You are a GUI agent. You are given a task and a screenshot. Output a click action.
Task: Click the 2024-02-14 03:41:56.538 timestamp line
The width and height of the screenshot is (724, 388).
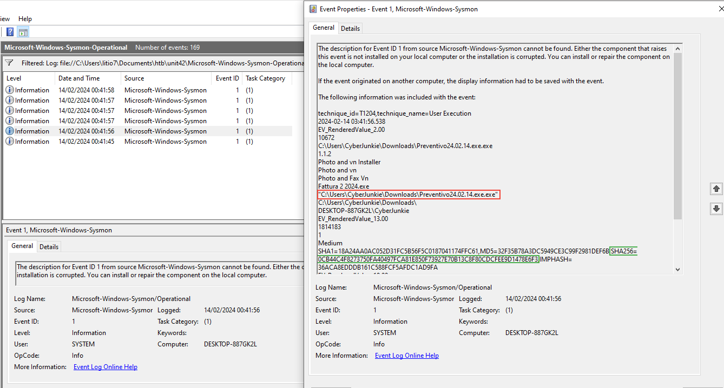pos(352,122)
